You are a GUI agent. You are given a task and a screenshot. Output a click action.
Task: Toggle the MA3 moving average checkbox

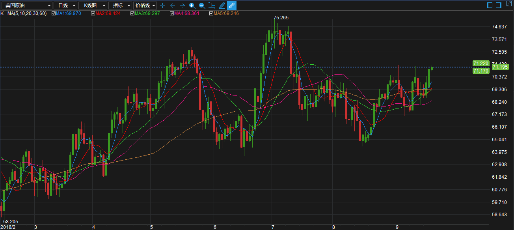pyautogui.click(x=132, y=13)
